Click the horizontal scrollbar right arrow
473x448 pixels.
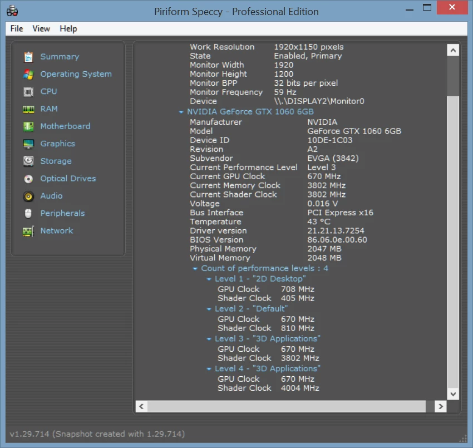[x=441, y=406]
